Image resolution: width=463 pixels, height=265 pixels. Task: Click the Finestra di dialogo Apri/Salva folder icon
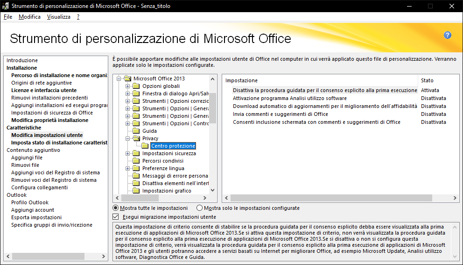click(136, 93)
